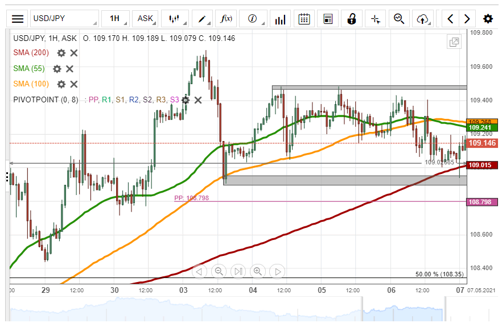Click the SMA (55) label
Viewport: 502px width, 323px height.
(x=29, y=68)
